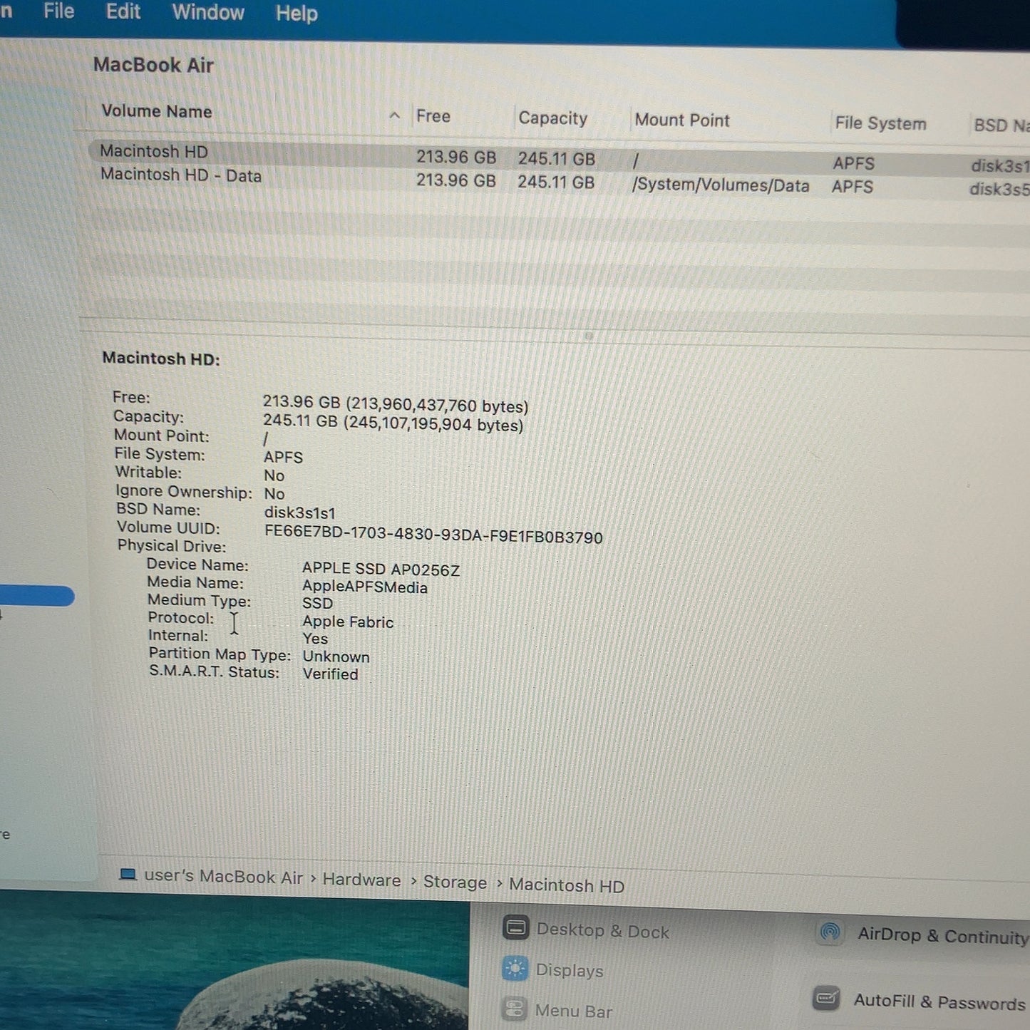1030x1030 pixels.
Task: Click the Displays icon in System Settings
Action: (515, 969)
